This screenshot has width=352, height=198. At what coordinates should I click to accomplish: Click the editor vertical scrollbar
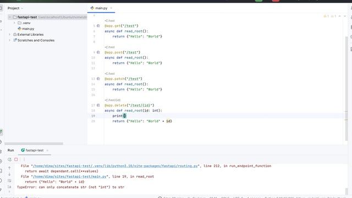point(346,89)
